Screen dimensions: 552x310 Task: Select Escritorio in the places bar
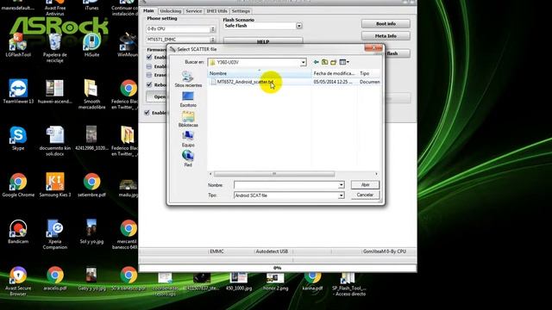[188, 100]
